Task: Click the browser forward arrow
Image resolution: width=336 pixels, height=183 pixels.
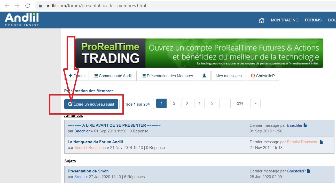Action: 17,5
